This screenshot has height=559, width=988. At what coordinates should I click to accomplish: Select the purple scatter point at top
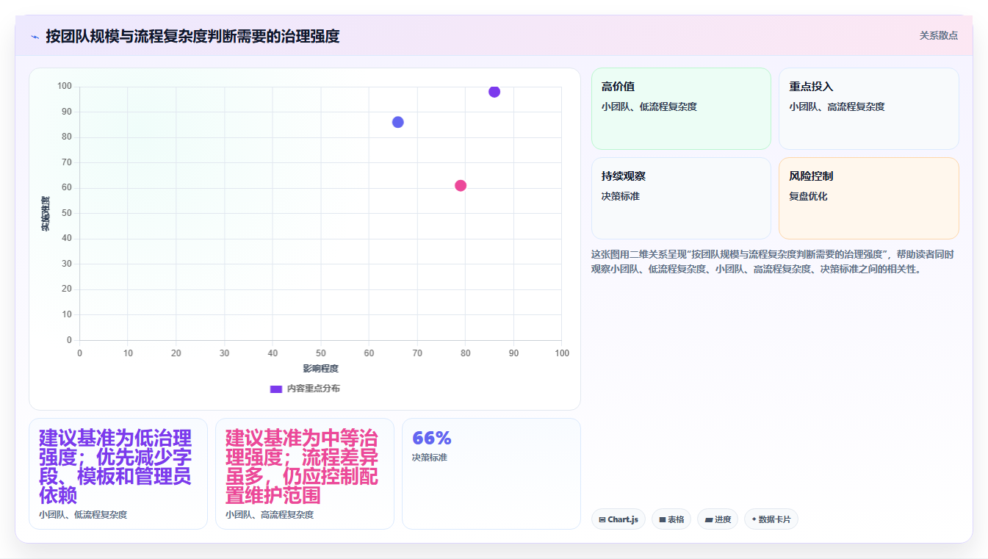[494, 92]
